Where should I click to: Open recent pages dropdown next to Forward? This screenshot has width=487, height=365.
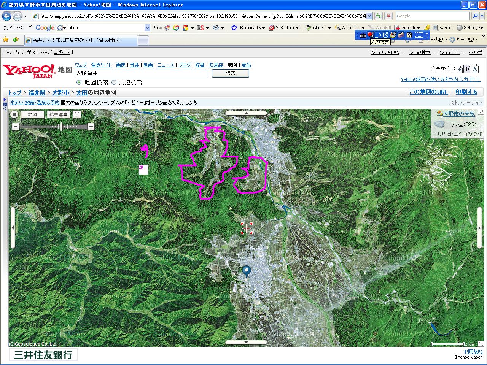pos(25,16)
